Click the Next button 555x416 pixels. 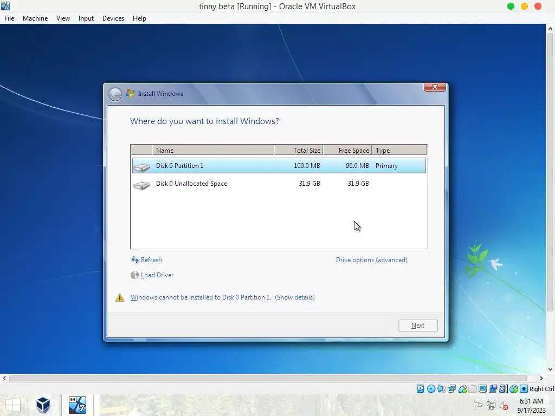pyautogui.click(x=418, y=326)
